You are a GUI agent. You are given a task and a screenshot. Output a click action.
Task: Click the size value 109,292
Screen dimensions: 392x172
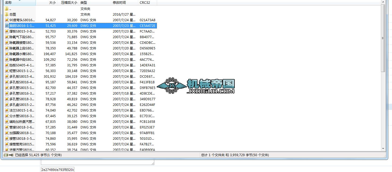click(50, 60)
